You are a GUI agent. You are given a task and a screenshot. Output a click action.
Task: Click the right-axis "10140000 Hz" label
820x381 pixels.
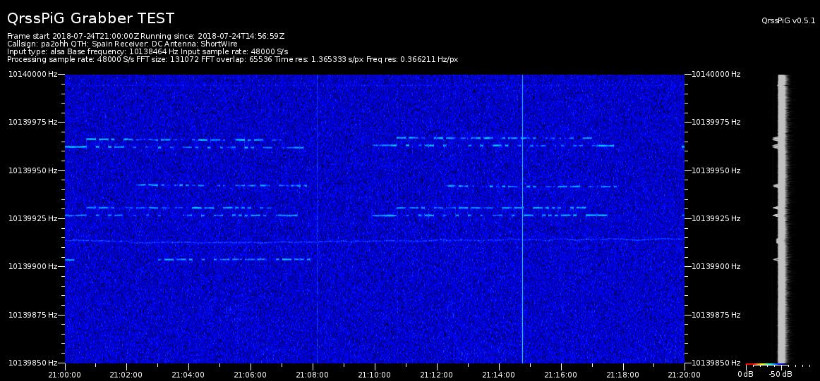[716, 75]
